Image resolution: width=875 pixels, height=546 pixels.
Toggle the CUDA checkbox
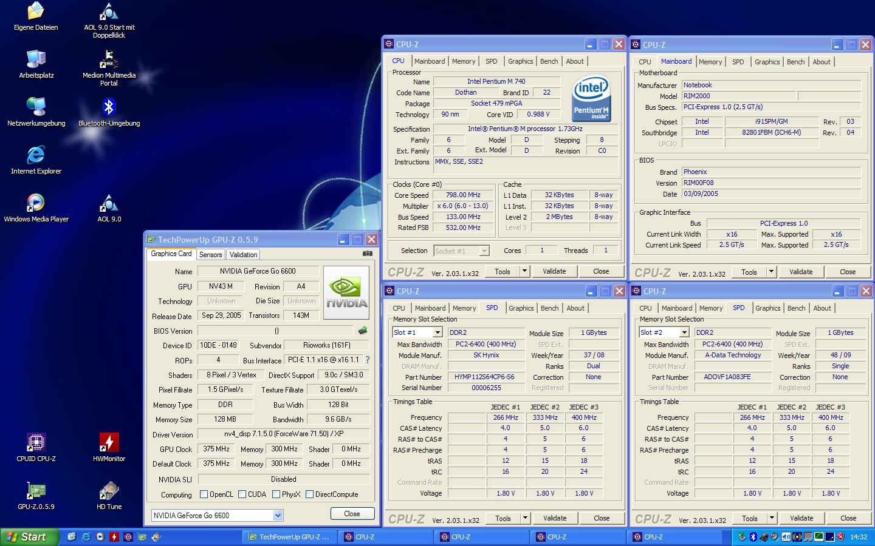242,494
